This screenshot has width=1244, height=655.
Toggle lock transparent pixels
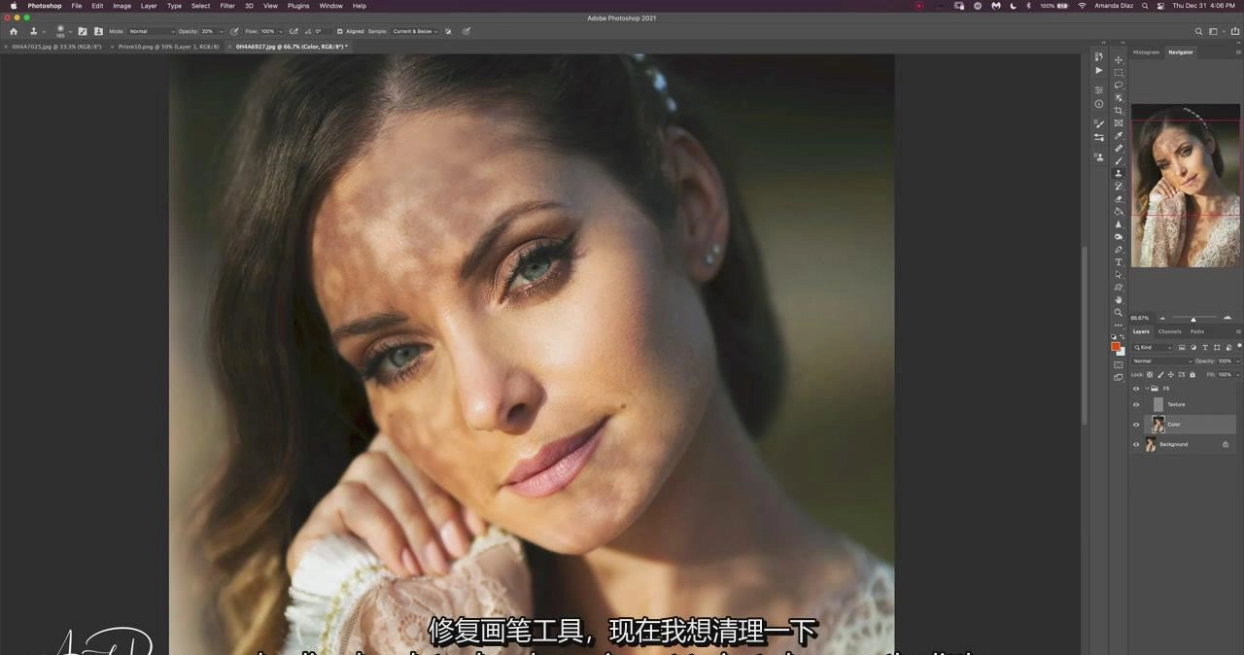coord(1150,375)
